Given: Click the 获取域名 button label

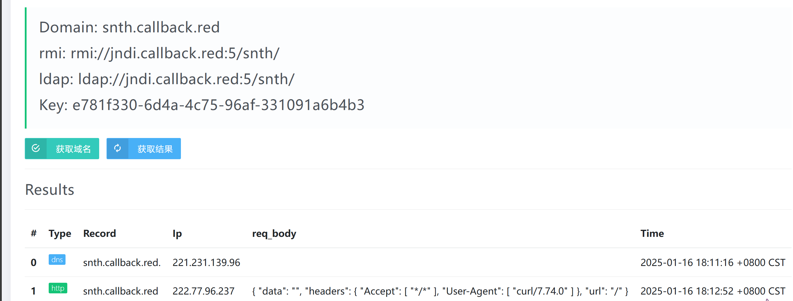Looking at the screenshot, I should point(73,149).
